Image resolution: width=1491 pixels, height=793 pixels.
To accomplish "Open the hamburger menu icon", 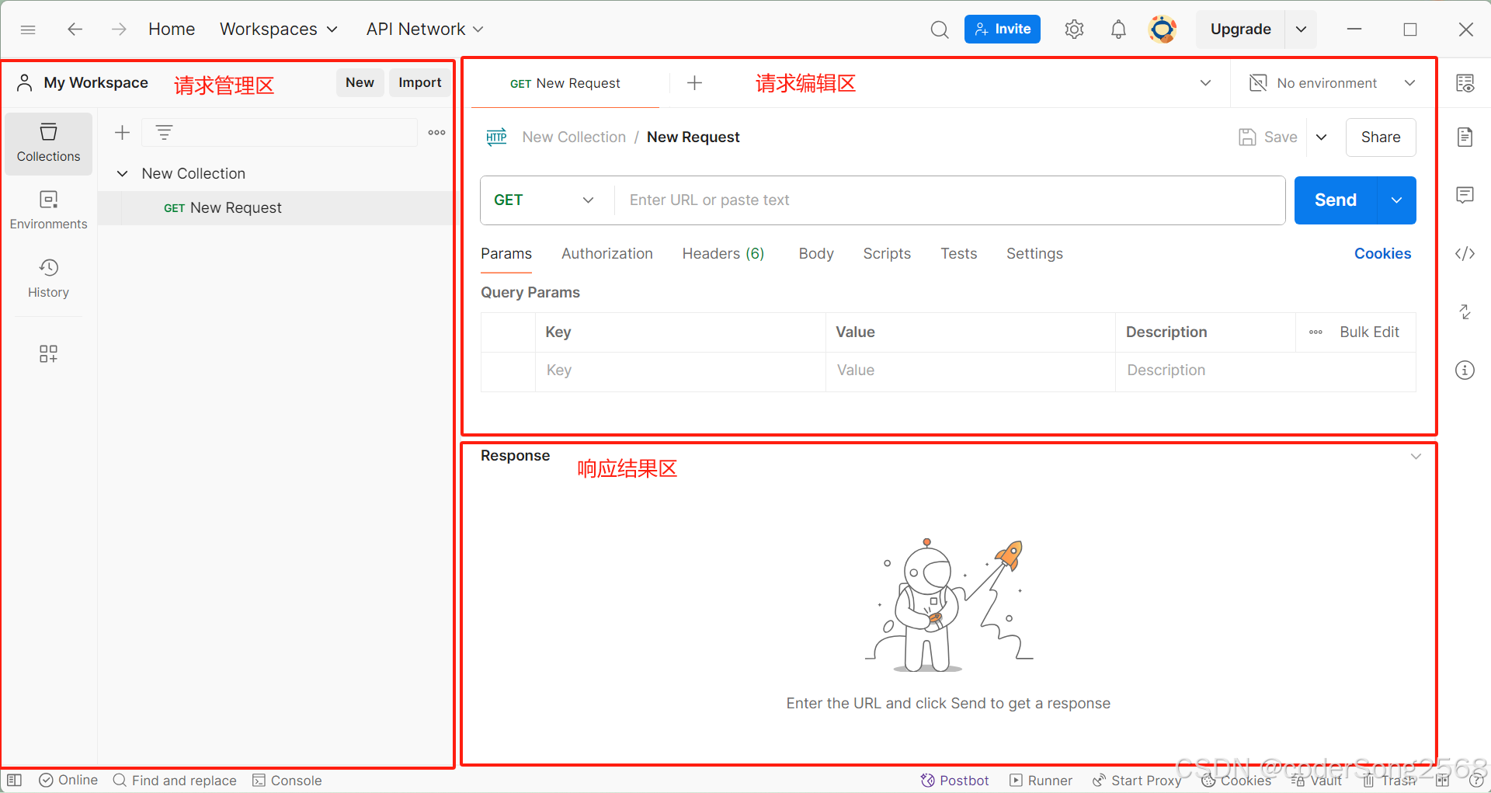I will pyautogui.click(x=29, y=30).
